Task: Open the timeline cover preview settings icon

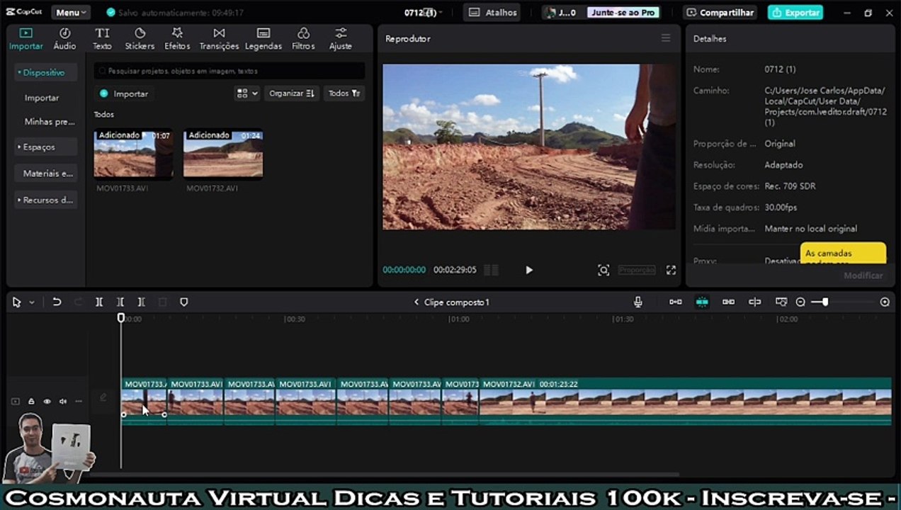Action: tap(781, 302)
